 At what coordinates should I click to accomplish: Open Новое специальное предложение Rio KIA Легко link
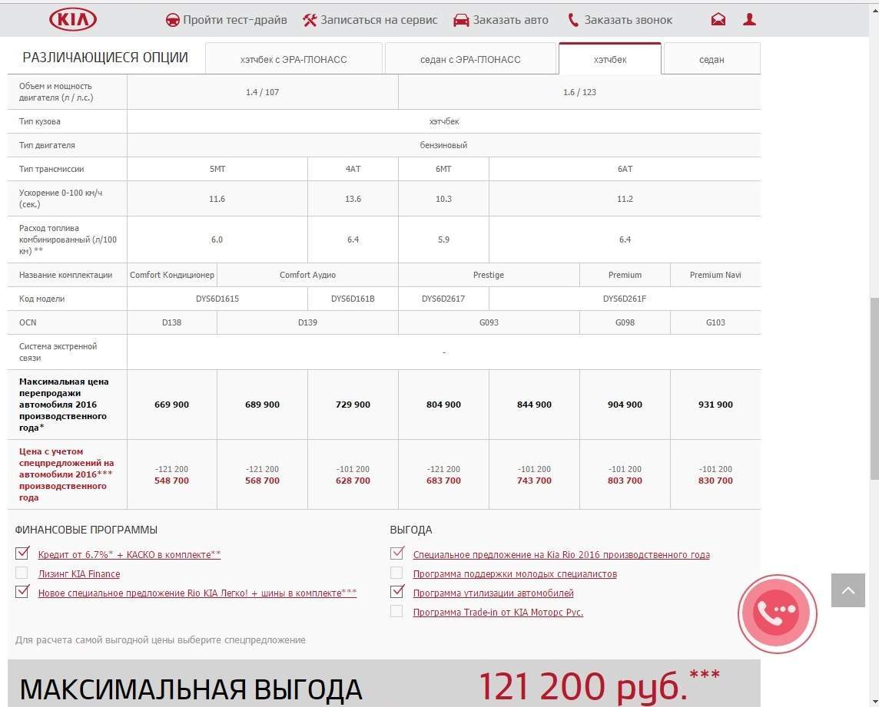click(197, 593)
